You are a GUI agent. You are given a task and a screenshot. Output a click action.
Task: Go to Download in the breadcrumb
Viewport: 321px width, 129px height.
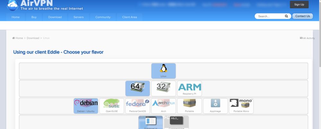point(33,38)
